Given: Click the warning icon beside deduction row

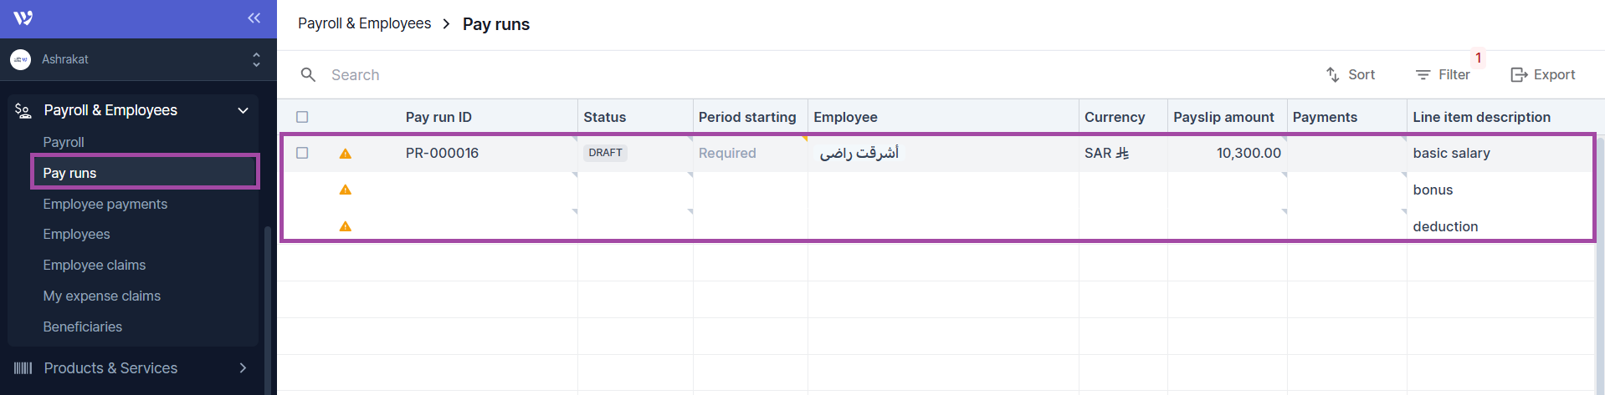Looking at the screenshot, I should point(346,227).
